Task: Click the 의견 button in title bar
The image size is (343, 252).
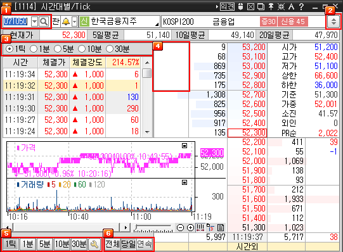Action: click(227, 6)
